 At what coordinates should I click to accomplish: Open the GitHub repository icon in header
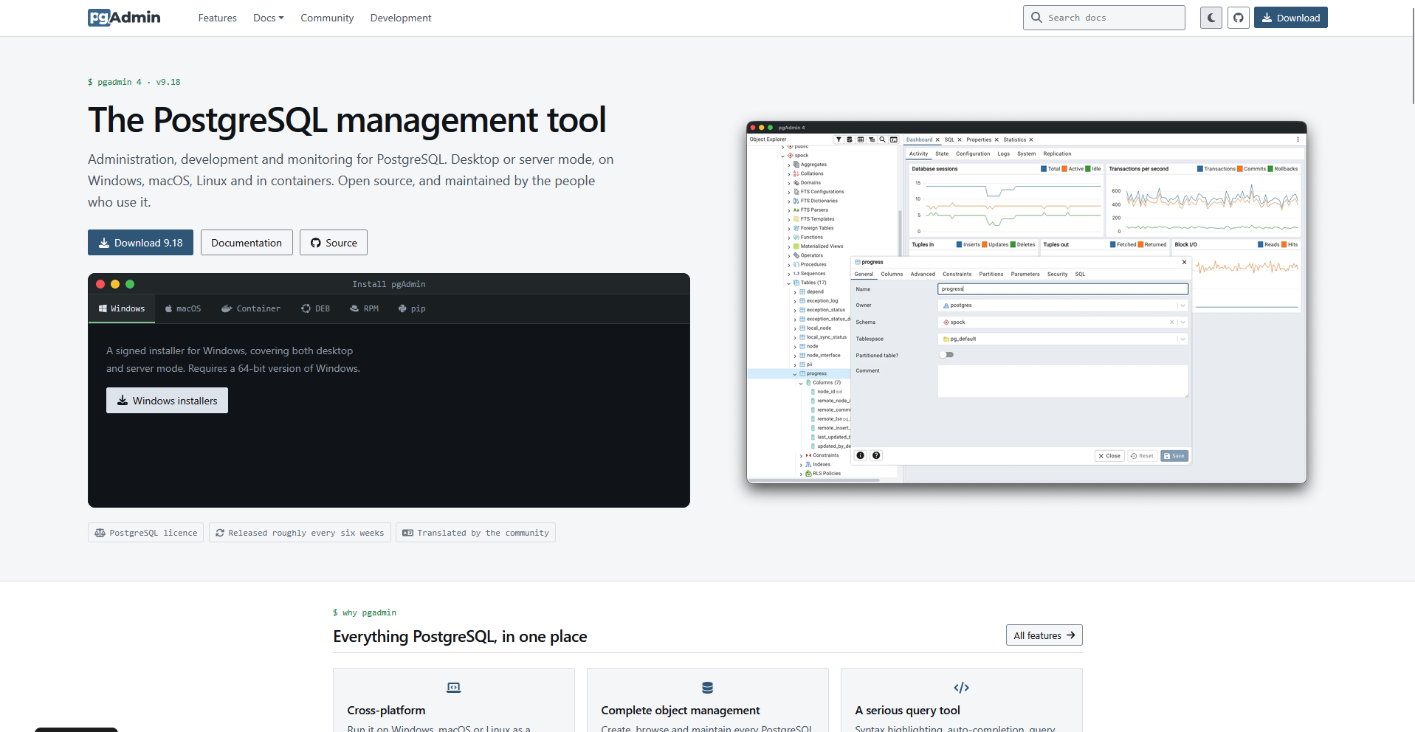tap(1239, 18)
